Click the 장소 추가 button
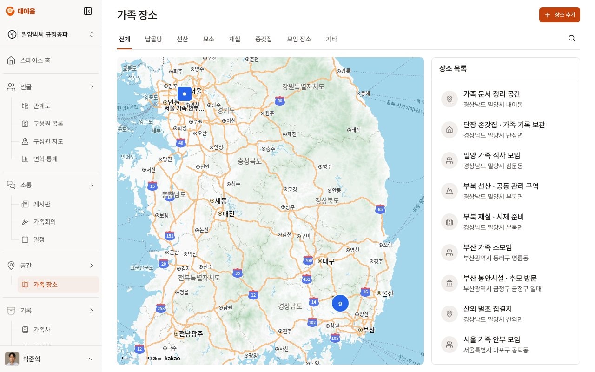595x372 pixels. (x=560, y=15)
